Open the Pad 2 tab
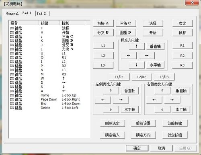201x155 pixels. tap(41, 13)
